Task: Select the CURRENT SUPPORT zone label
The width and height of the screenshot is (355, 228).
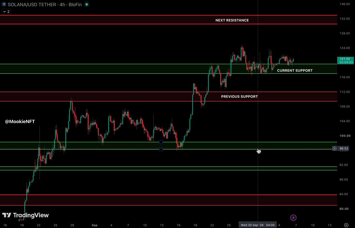Action: pyautogui.click(x=295, y=70)
